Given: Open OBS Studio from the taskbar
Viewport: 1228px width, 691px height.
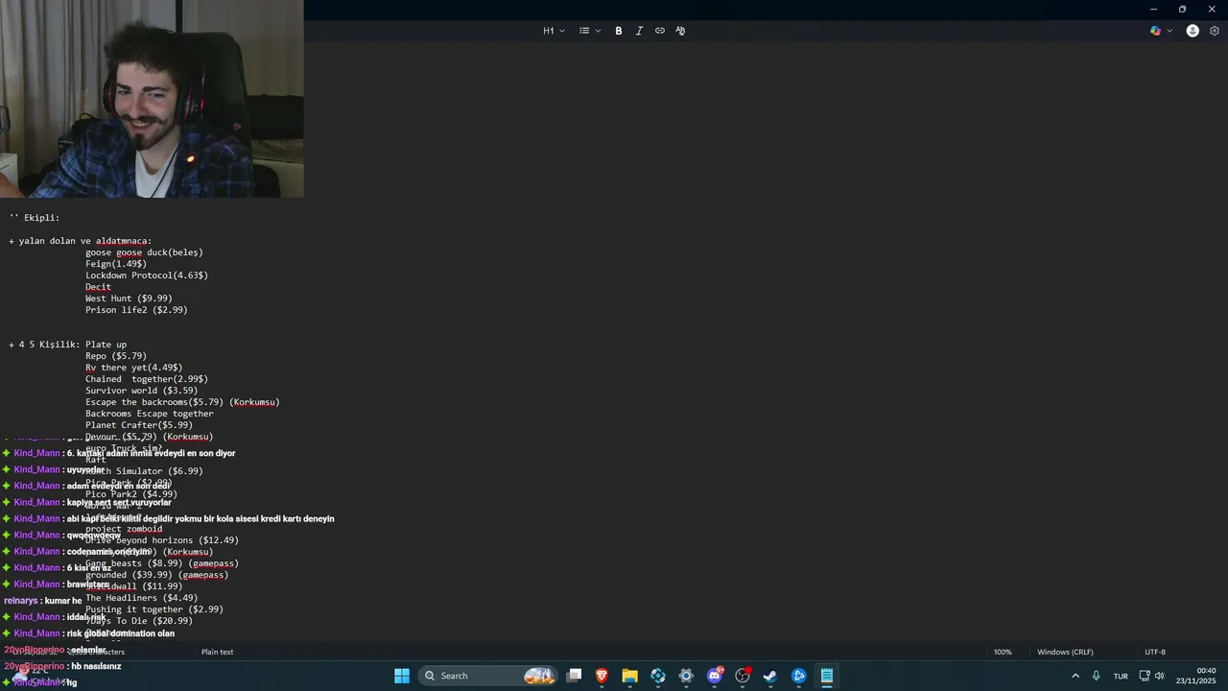Looking at the screenshot, I should [x=743, y=676].
